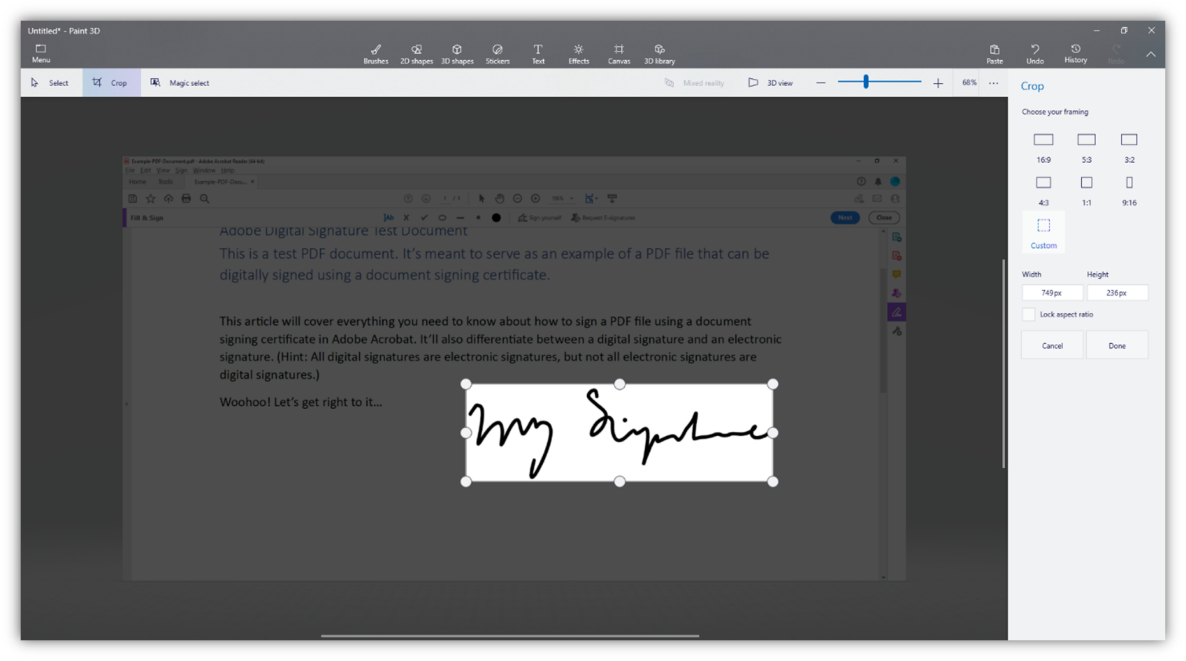Image resolution: width=1186 pixels, height=661 pixels.
Task: Select the Magic select tool
Action: coord(180,82)
